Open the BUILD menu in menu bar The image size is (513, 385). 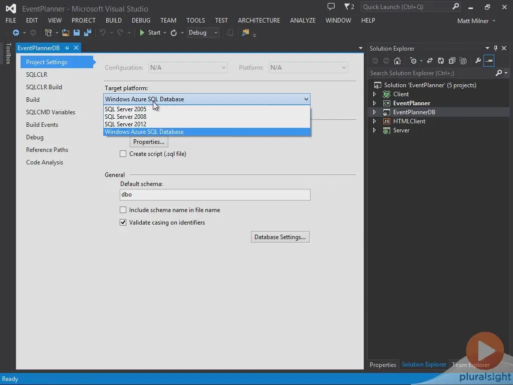pyautogui.click(x=114, y=20)
